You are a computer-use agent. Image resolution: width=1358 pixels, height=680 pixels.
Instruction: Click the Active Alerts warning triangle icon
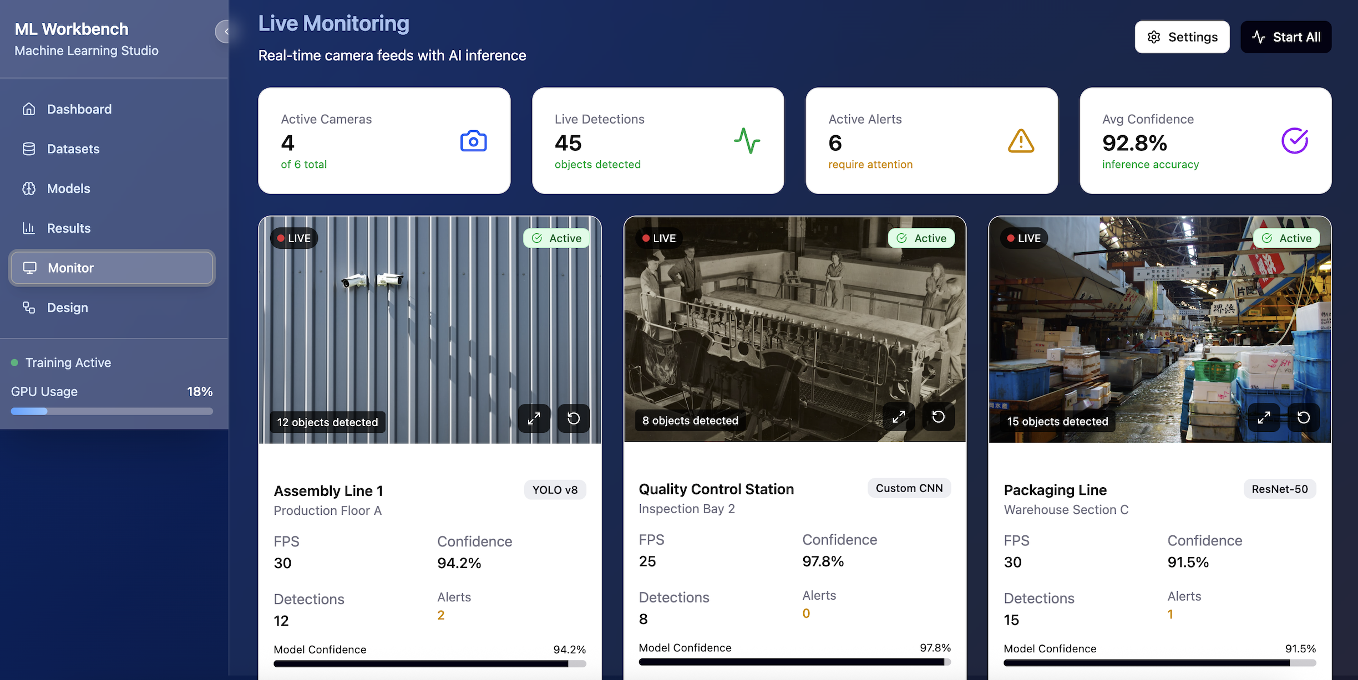(1021, 141)
